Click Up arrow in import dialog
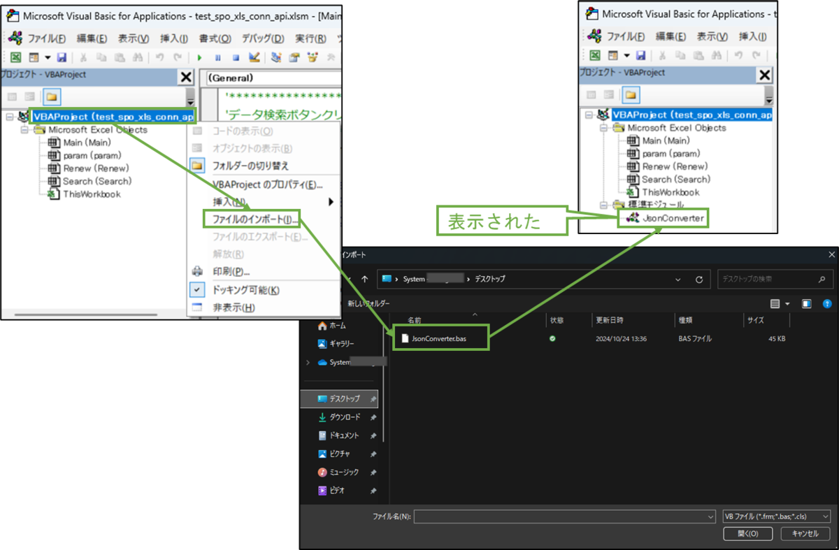The height and width of the screenshot is (550, 839). click(364, 279)
